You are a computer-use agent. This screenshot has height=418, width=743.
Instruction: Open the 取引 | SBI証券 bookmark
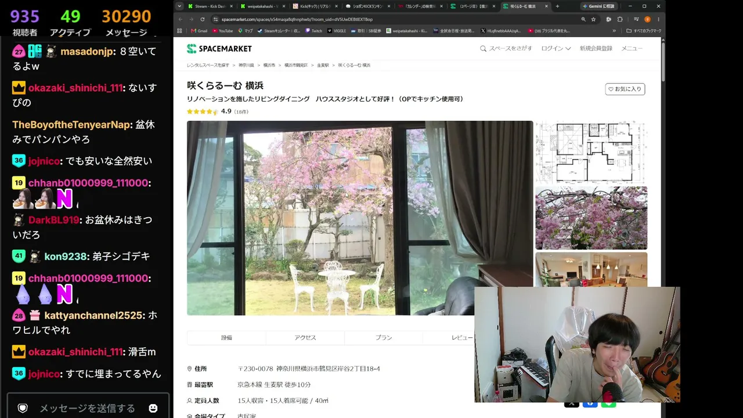click(x=365, y=31)
